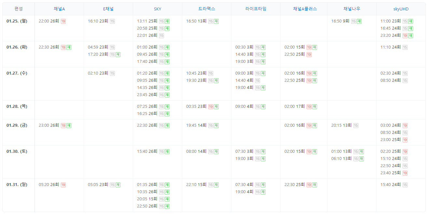Image resolution: width=428 pixels, height=215 pixels.
Task: Select the 01.25. (월) date row label
Action: tap(17, 21)
